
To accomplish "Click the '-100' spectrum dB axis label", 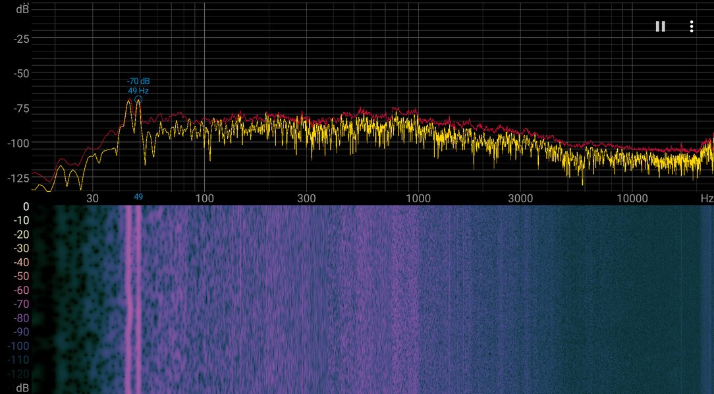I will 18,143.
